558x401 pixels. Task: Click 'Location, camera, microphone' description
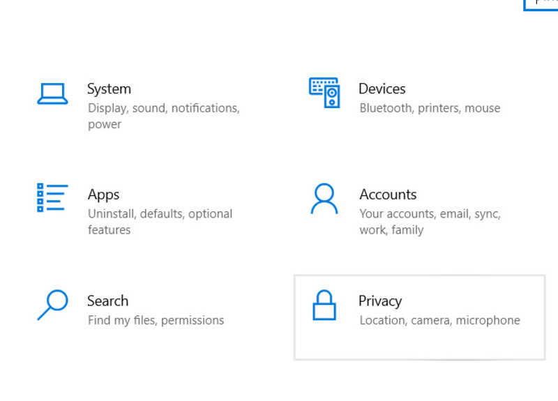[x=440, y=320]
